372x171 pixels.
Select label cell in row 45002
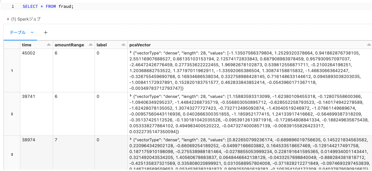click(x=111, y=70)
